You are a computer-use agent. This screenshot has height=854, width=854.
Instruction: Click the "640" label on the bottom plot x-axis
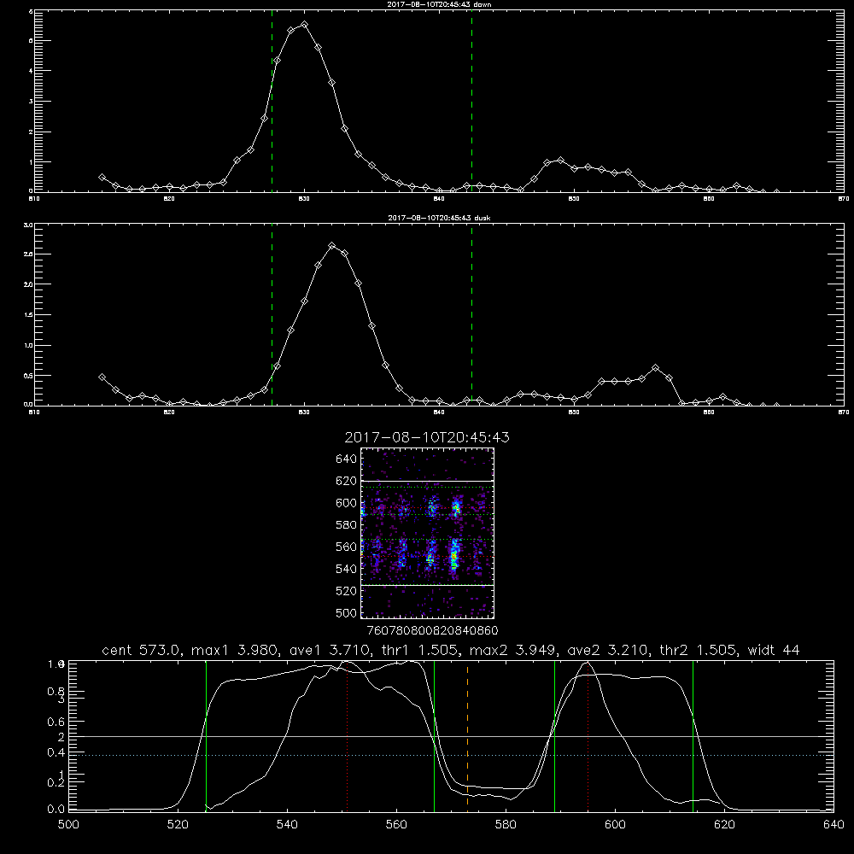coord(834,825)
